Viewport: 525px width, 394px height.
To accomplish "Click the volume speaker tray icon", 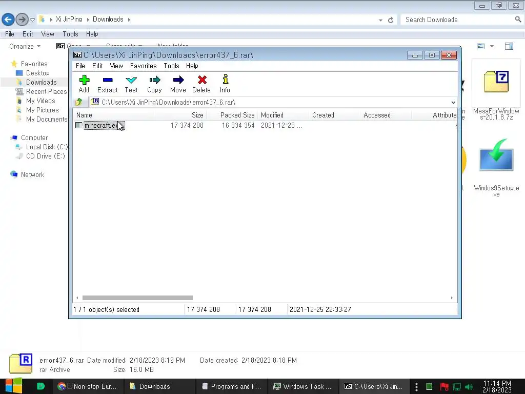I will pos(469,387).
